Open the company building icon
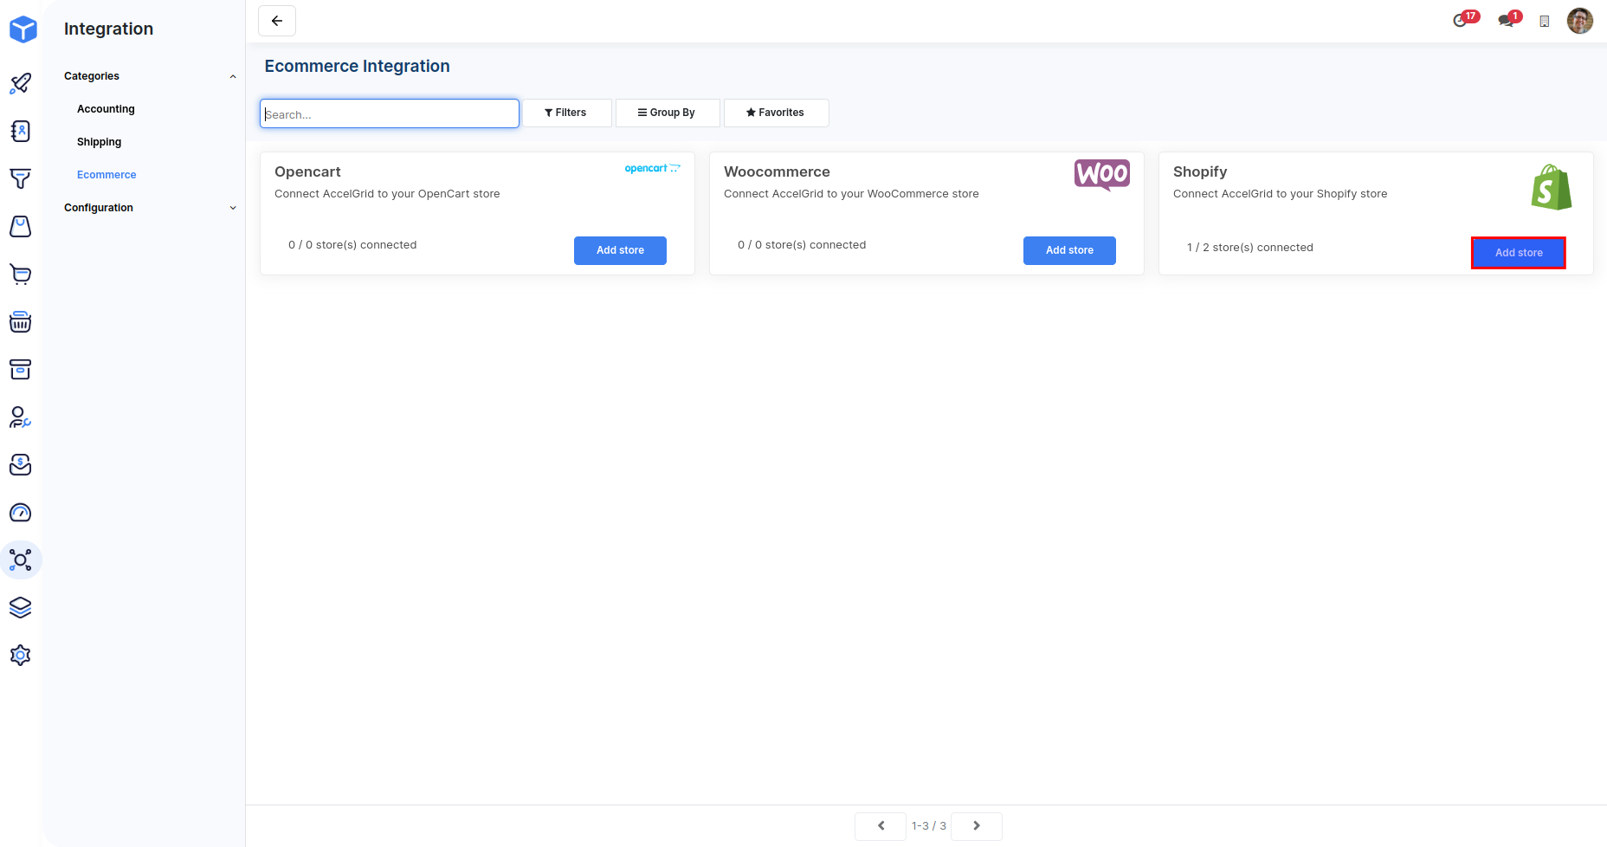Screen dimensions: 1607x847 coord(1544,21)
